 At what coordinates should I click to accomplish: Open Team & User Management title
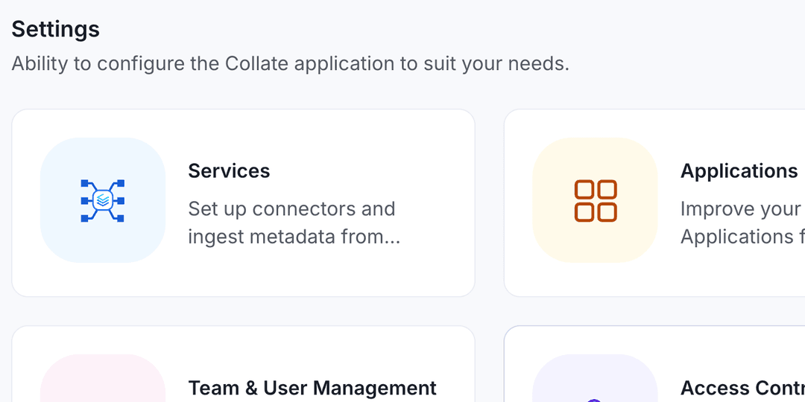[x=312, y=388]
